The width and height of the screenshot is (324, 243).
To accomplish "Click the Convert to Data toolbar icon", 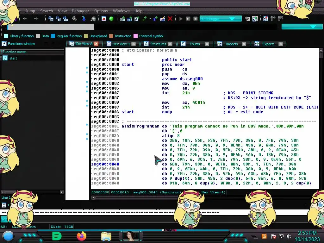I will tap(129, 19).
